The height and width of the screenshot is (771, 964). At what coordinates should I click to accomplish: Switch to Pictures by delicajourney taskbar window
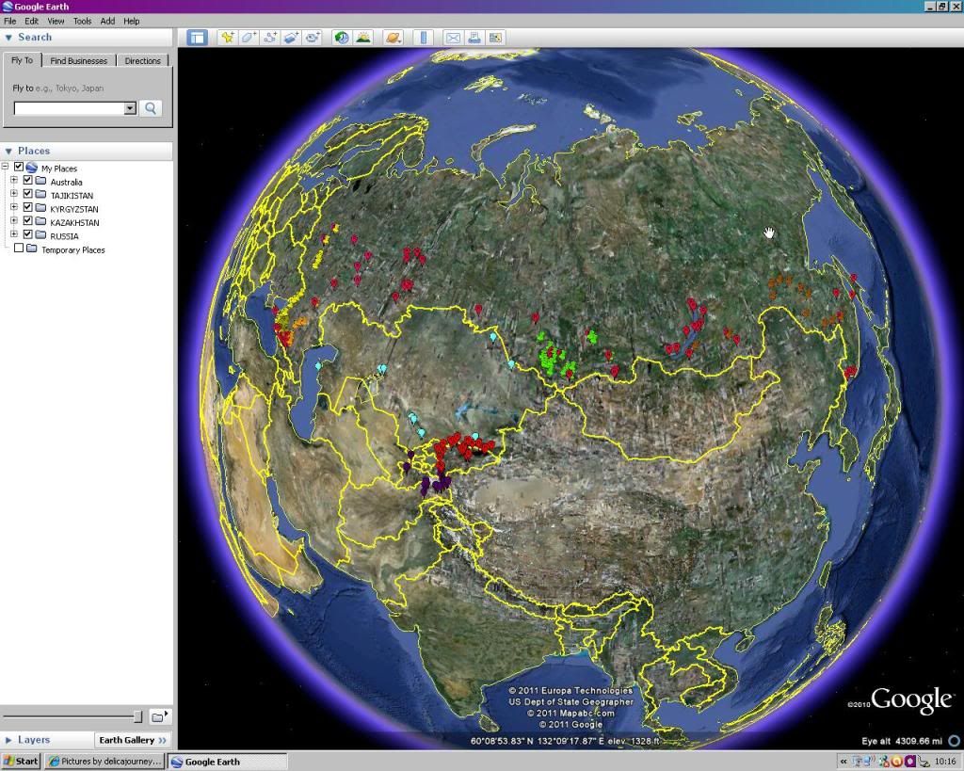click(x=104, y=762)
